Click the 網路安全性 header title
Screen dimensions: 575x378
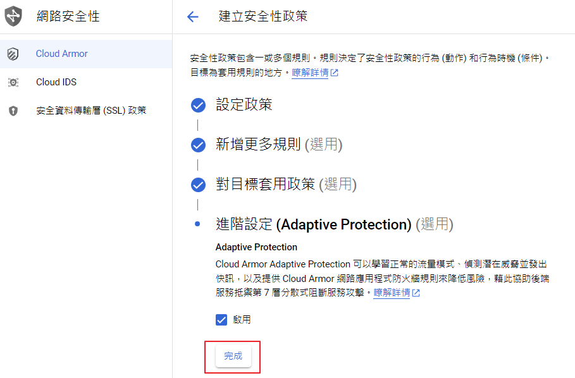point(68,17)
